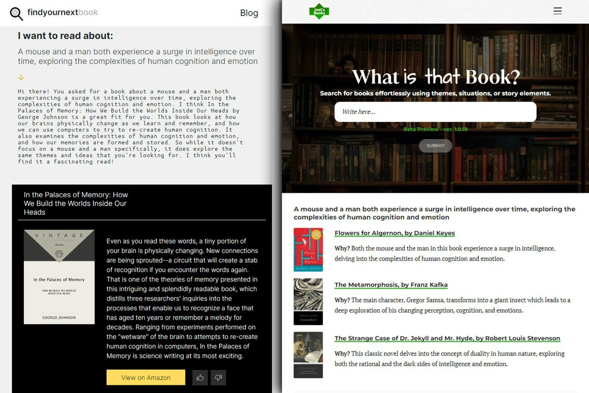
Task: Open Strange Case of Dr. Jekyll link
Action: 447,338
